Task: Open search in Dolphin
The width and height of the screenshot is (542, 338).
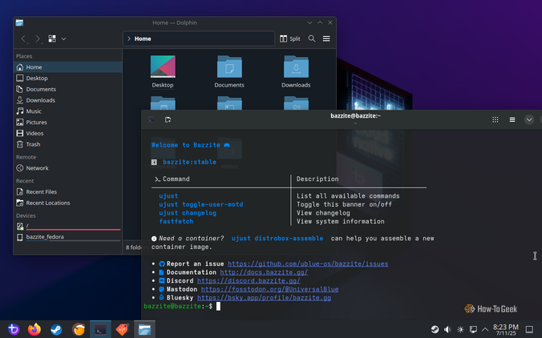Action: coord(312,38)
